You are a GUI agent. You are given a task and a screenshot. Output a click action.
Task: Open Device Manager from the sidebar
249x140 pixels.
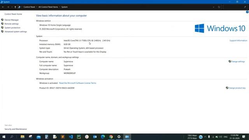(x=12, y=20)
